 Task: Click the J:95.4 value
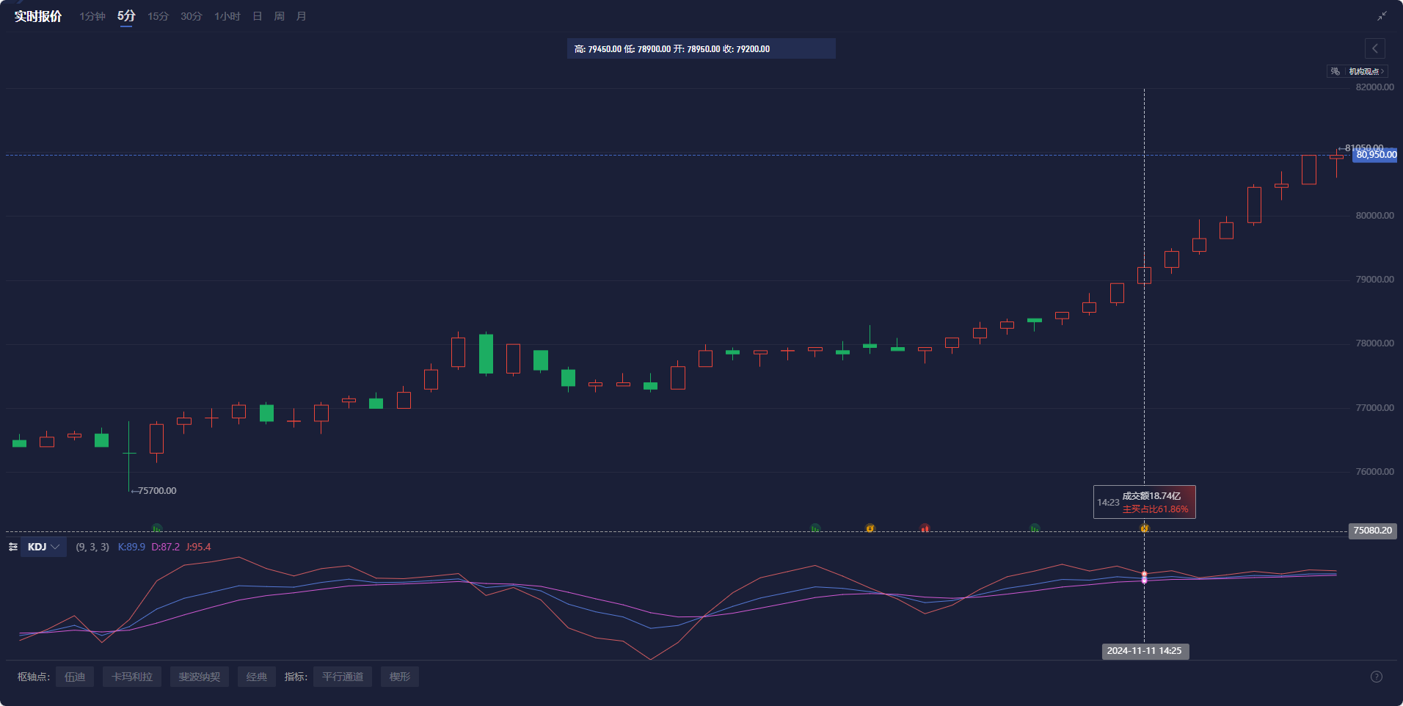tap(198, 547)
